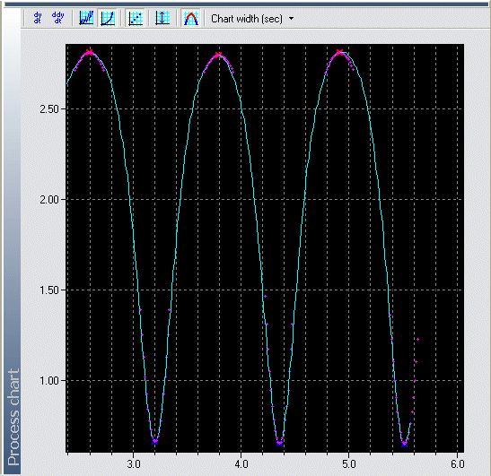Click the ddy/dt second derivative icon
The width and height of the screenshot is (491, 476).
[58, 18]
